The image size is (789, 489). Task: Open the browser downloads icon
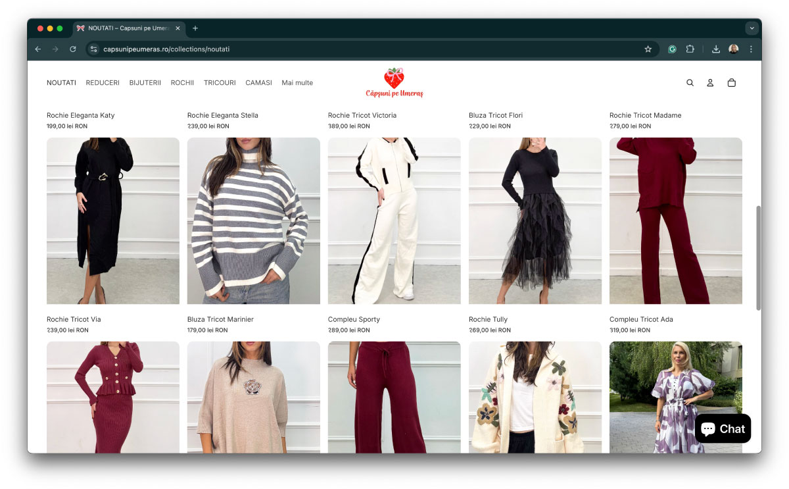tap(716, 49)
